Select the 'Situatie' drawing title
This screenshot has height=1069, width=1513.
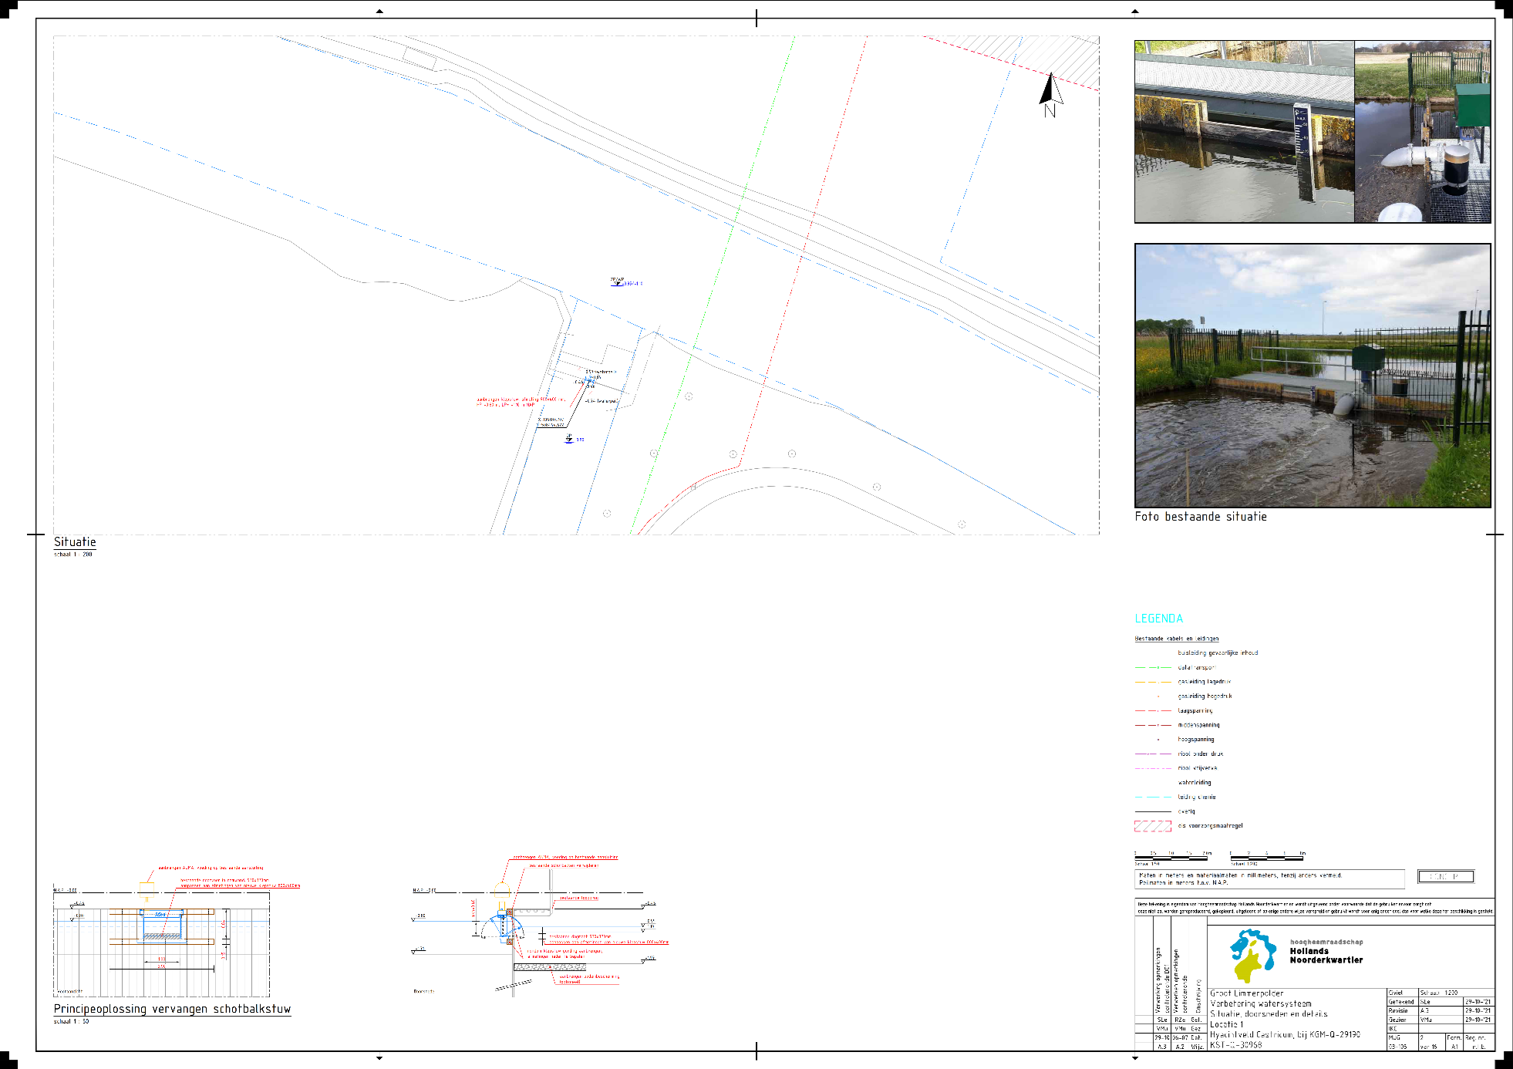[75, 542]
